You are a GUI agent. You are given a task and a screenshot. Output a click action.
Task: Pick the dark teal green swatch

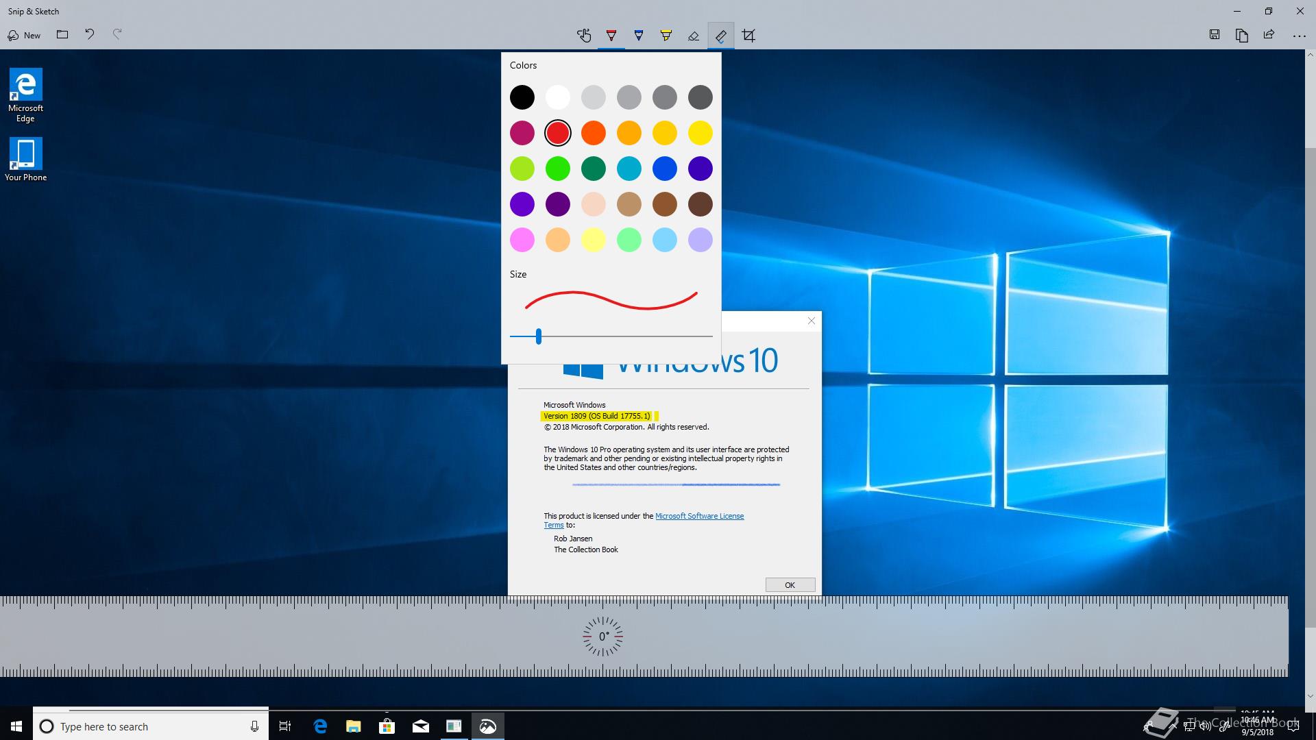[594, 169]
